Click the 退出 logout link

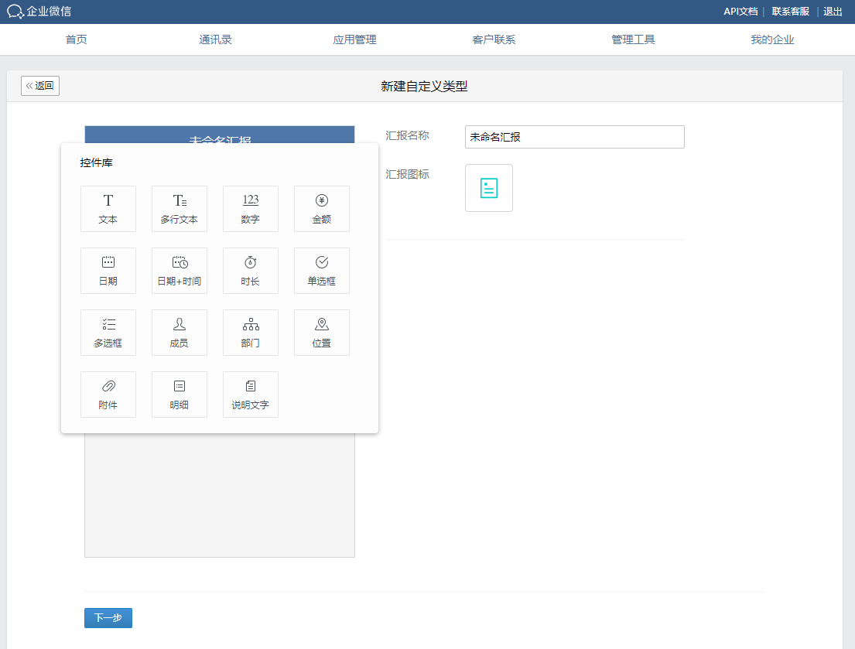[x=833, y=12]
